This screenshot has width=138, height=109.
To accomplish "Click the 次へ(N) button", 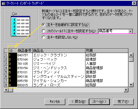I will (x=99, y=102).
